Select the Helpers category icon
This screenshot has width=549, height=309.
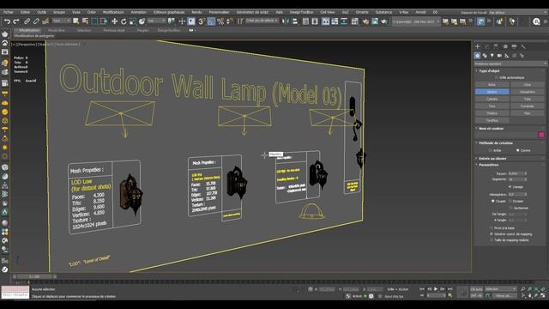point(507,55)
